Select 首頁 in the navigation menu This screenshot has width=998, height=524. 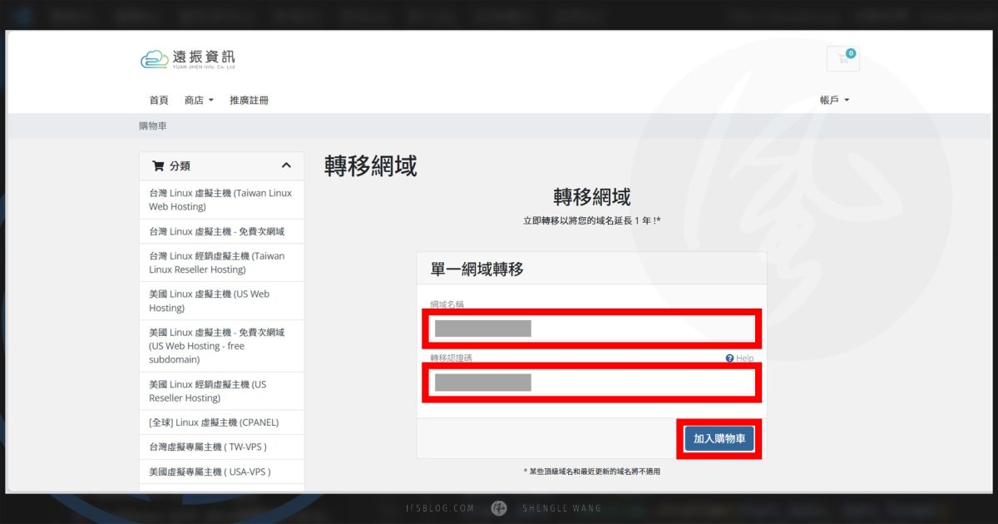click(158, 100)
